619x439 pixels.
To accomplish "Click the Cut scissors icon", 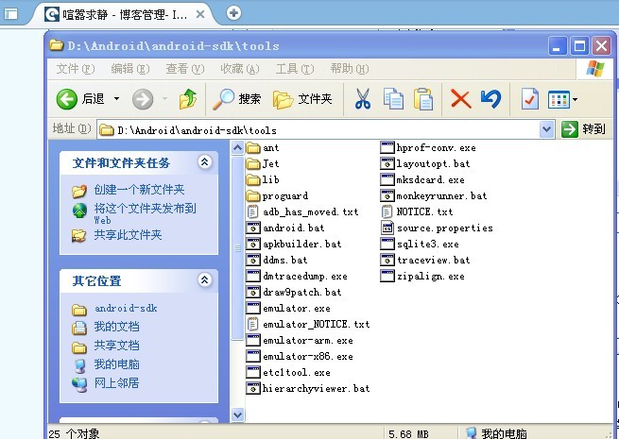I will pos(362,98).
